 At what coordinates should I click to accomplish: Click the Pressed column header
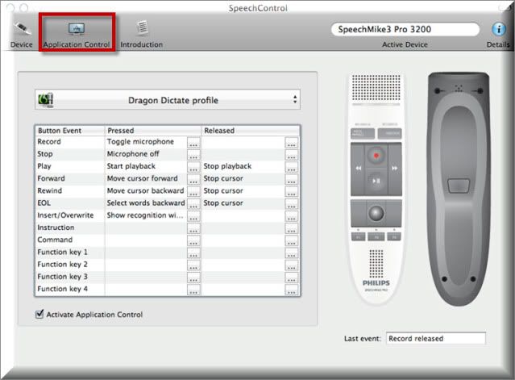152,131
